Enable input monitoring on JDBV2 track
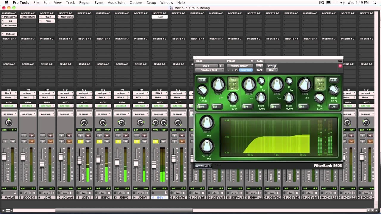Screen dimensions: 381x214 coord(99,136)
